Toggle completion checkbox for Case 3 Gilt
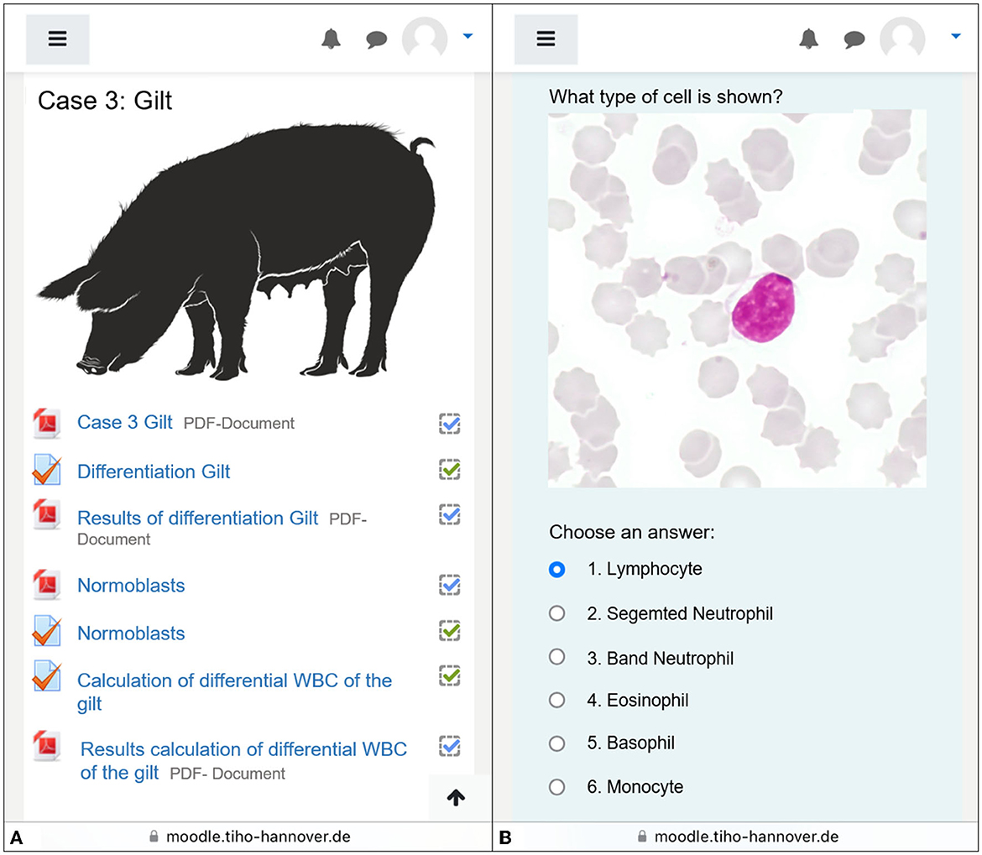 [450, 424]
